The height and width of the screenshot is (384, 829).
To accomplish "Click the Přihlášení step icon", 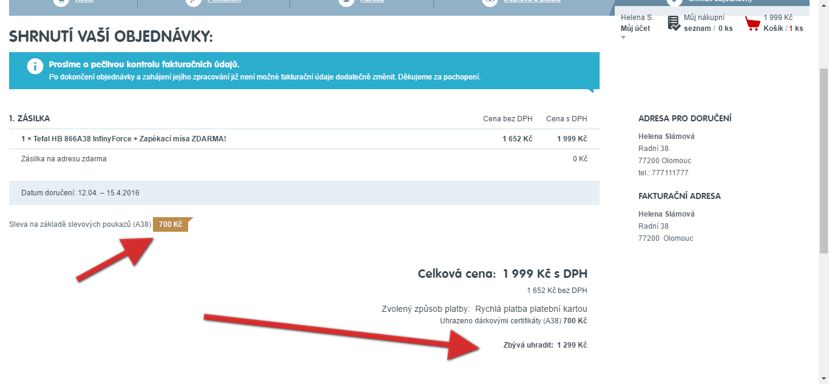I will (x=194, y=2).
